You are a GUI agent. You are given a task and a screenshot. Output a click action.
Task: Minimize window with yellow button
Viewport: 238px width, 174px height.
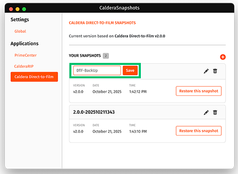[18, 9]
